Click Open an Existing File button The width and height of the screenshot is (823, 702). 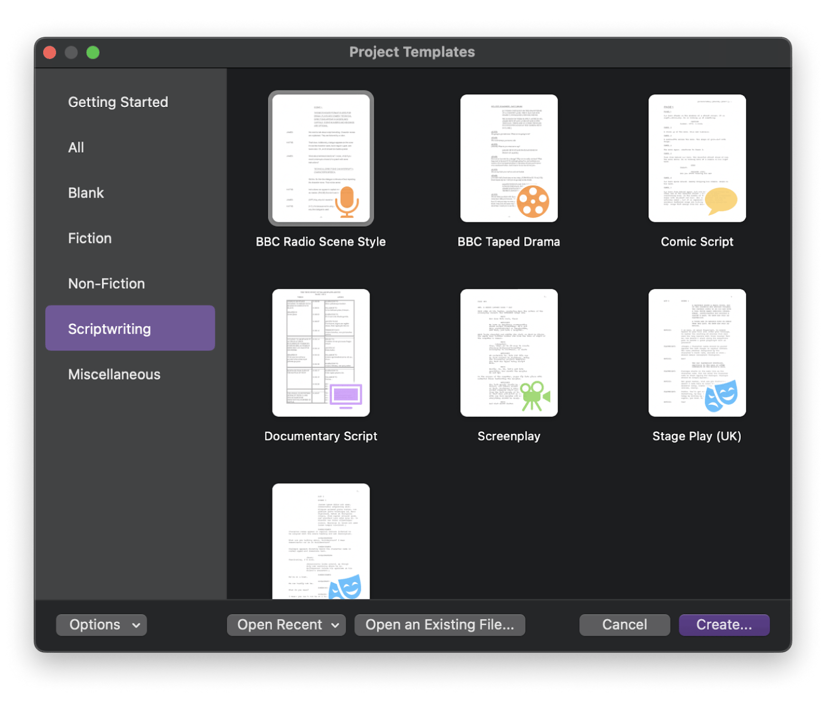coord(439,625)
